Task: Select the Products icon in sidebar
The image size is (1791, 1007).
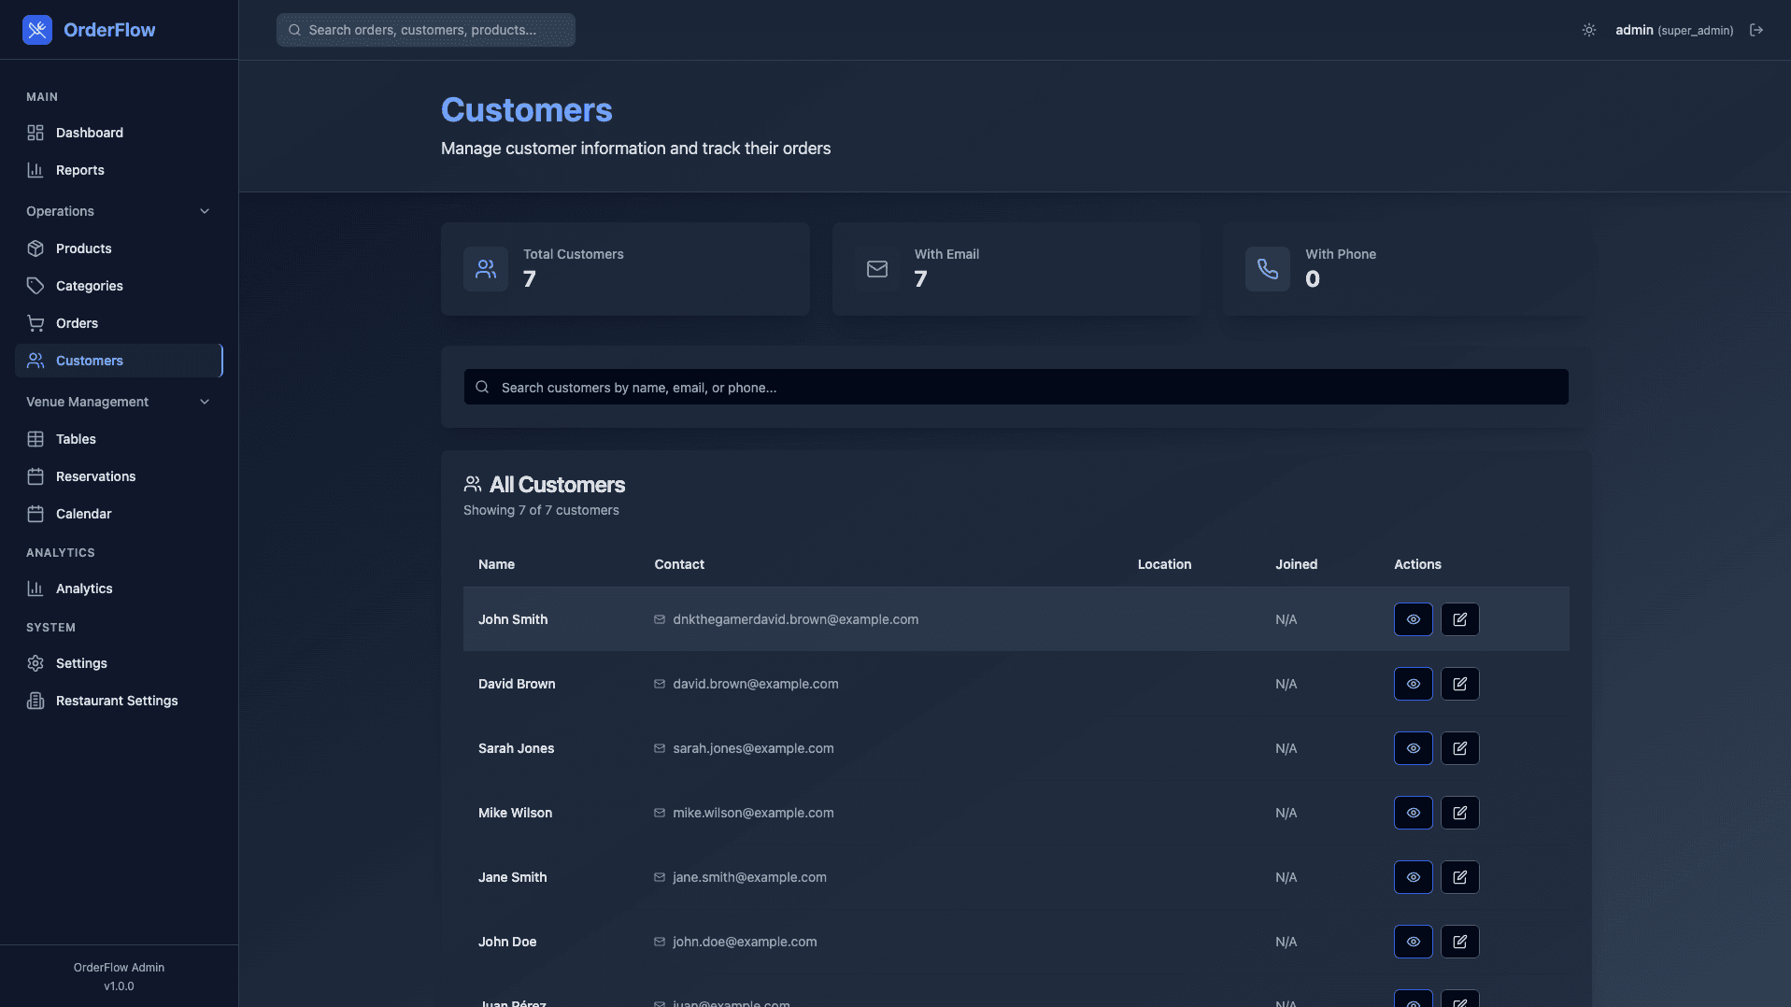Action: tap(35, 248)
